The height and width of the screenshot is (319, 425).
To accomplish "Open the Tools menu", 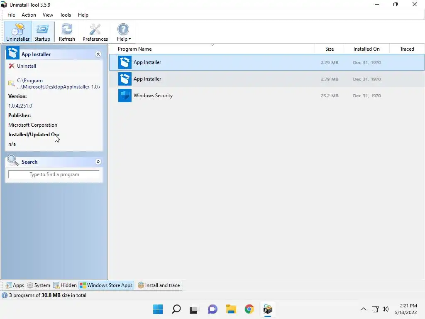I will (x=65, y=15).
